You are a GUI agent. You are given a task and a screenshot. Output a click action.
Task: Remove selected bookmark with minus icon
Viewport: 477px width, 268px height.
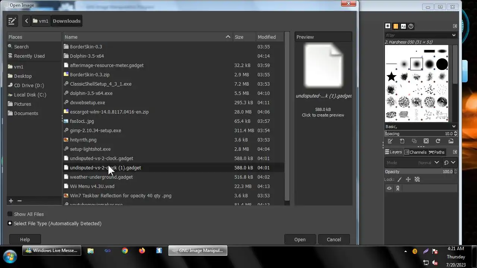[x=20, y=201]
